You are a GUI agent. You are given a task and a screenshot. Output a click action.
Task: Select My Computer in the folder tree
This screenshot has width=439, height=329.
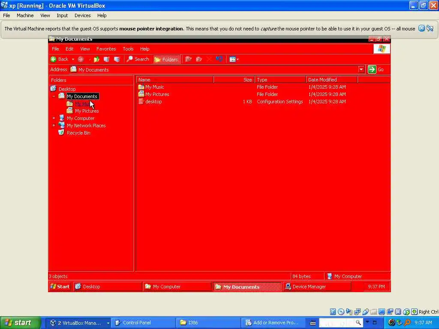(80, 118)
